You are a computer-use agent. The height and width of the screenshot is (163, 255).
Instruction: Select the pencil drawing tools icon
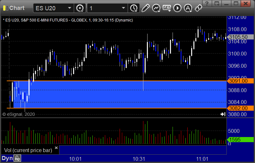145,8
